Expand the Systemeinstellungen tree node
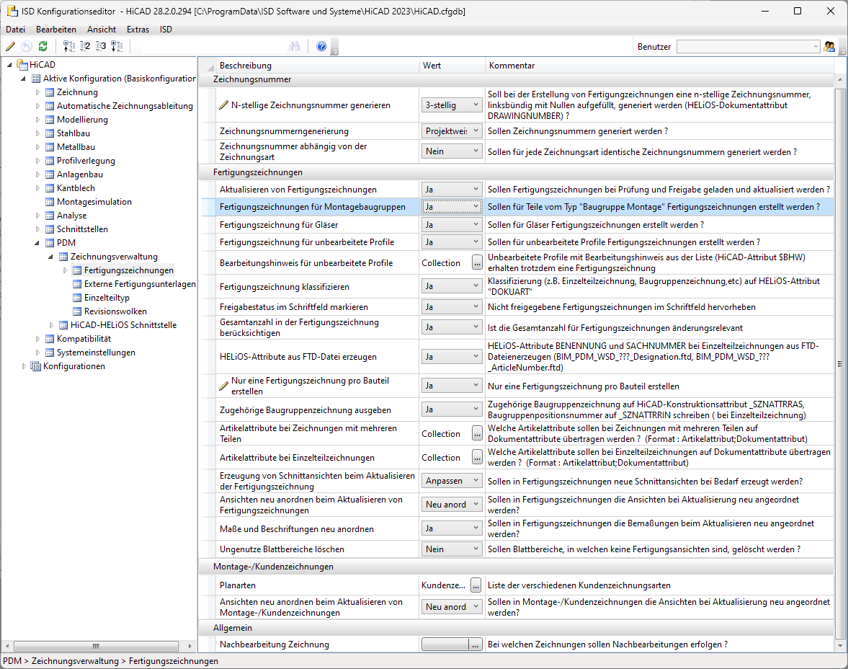 37,353
